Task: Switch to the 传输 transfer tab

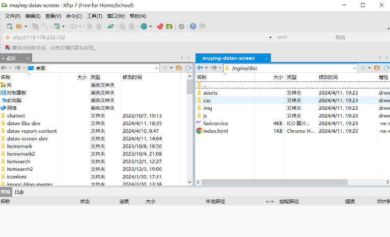Action: point(6,192)
